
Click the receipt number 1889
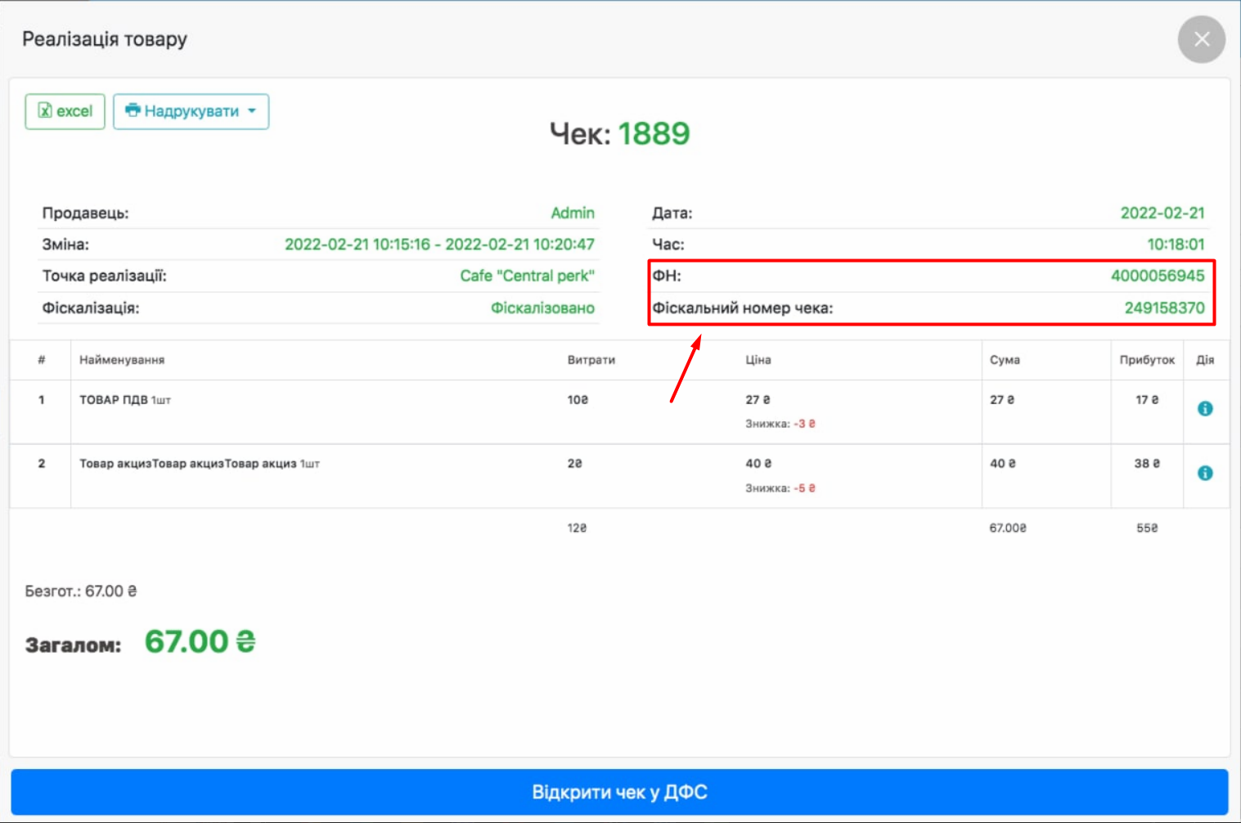[x=654, y=133]
